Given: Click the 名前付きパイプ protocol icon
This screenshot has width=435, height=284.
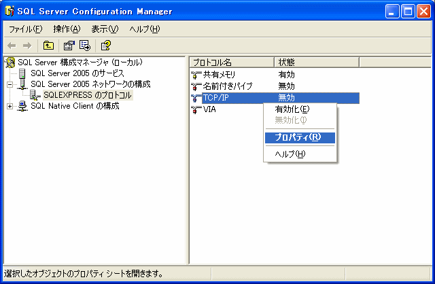Looking at the screenshot, I should (x=196, y=86).
